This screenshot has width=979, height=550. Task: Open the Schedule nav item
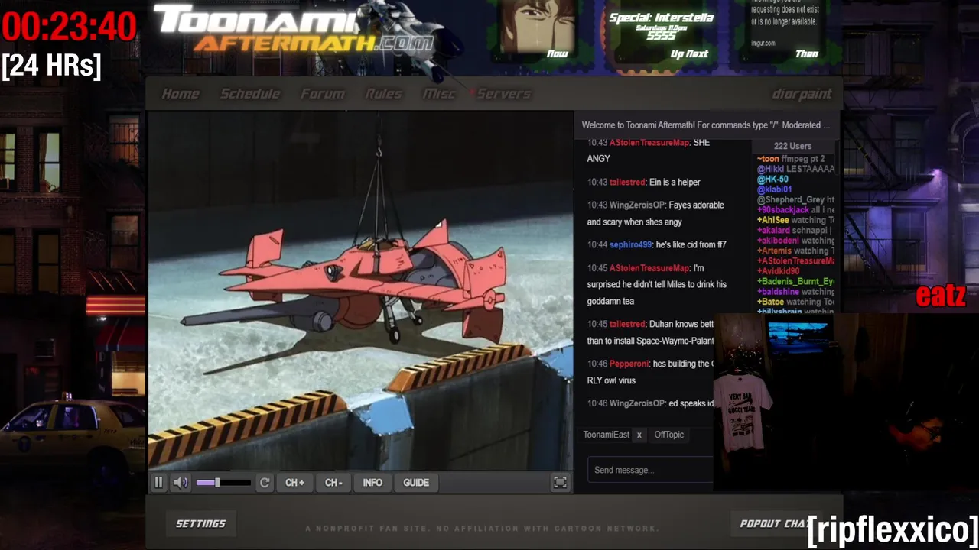click(x=250, y=94)
